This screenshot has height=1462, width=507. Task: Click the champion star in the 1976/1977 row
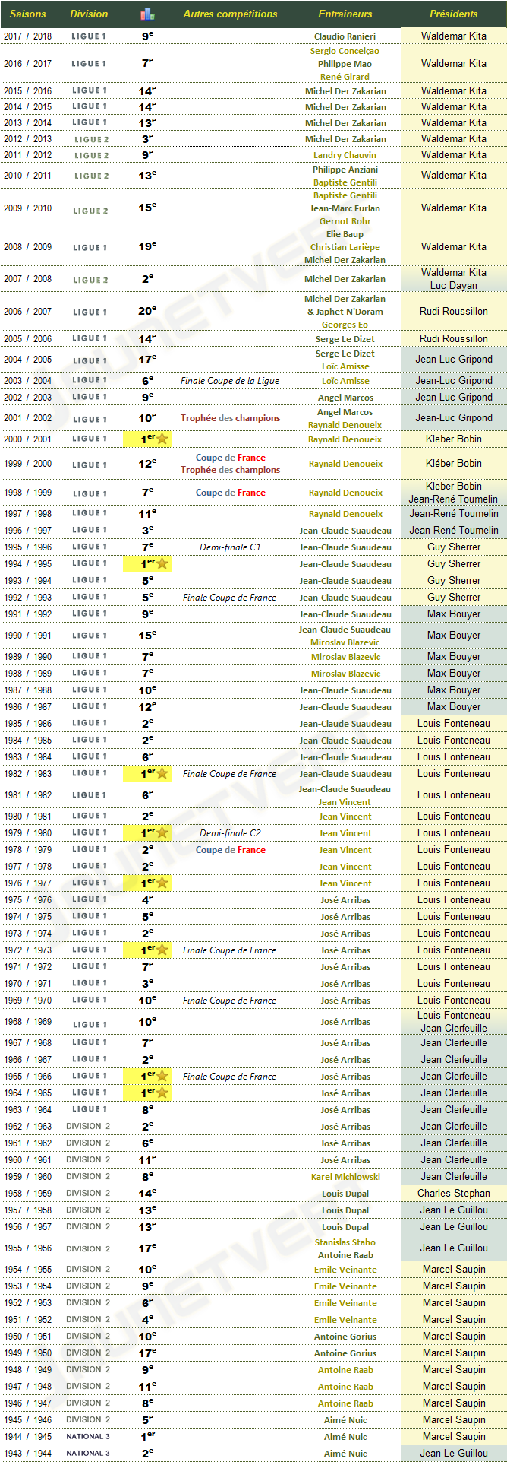(x=162, y=883)
